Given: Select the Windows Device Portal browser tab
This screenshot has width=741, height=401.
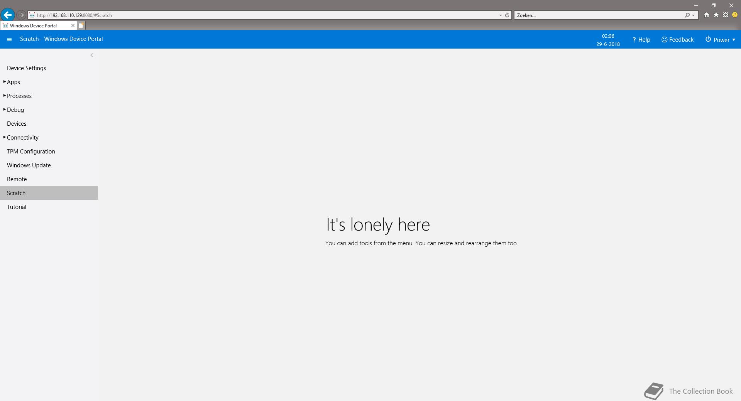Looking at the screenshot, I should (38, 25).
